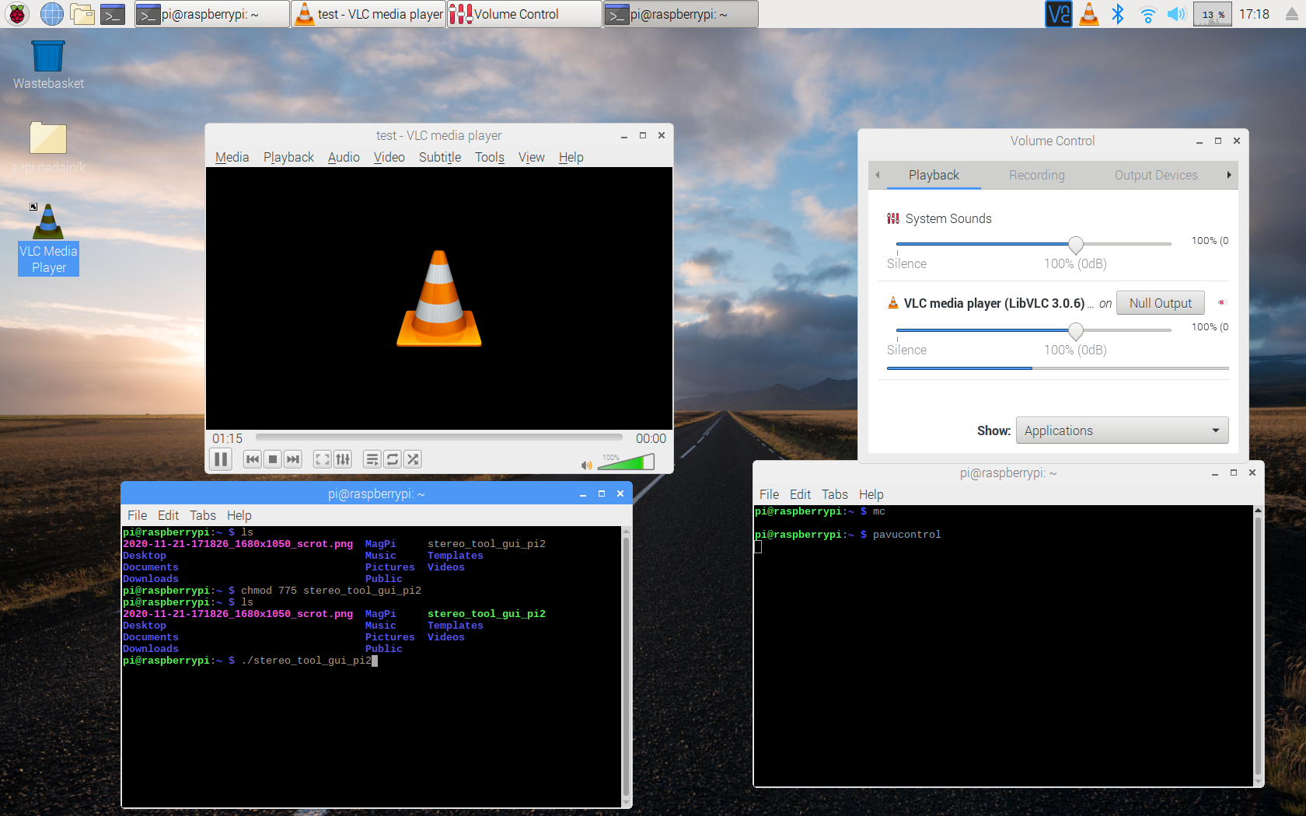The height and width of the screenshot is (816, 1306).
Task: Click the Null Output device button
Action: (1160, 303)
